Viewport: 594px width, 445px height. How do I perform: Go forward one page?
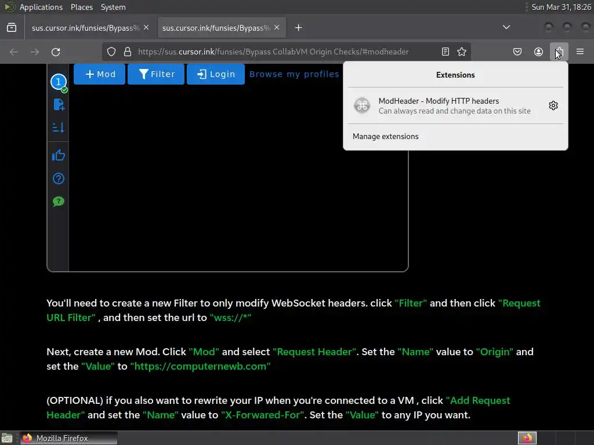[x=35, y=52]
